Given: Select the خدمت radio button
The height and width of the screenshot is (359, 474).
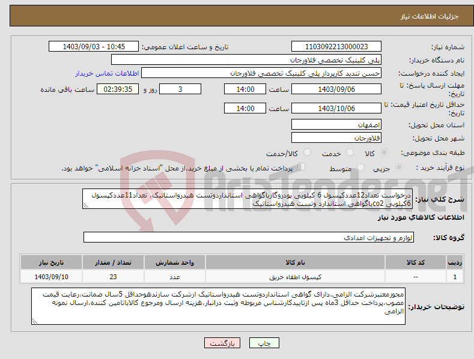Looking at the screenshot, I should point(350,152).
